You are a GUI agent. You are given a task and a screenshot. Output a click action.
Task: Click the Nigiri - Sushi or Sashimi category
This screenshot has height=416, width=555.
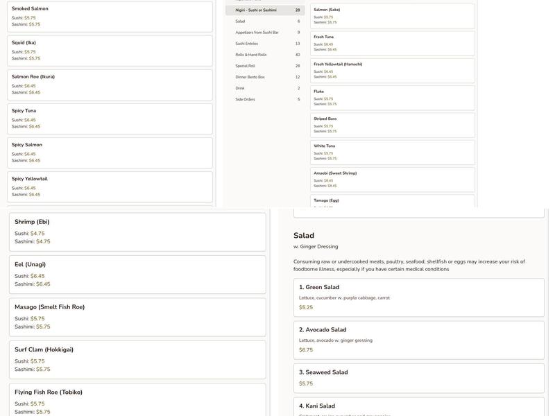[265, 10]
